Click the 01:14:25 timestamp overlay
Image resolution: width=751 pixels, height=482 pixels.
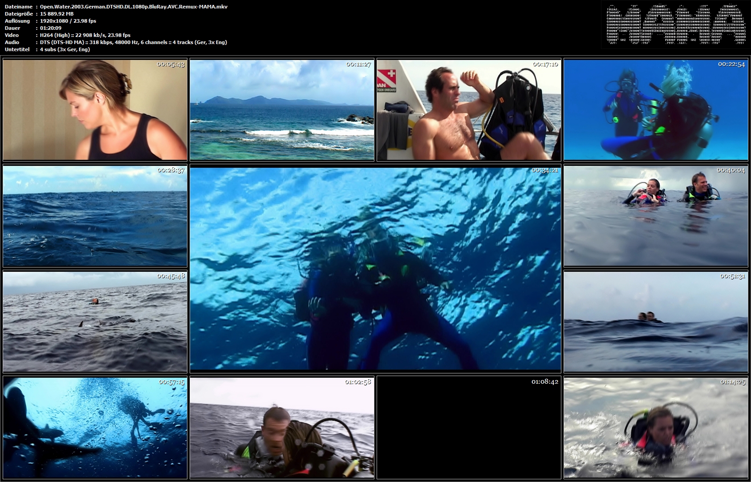click(x=732, y=382)
